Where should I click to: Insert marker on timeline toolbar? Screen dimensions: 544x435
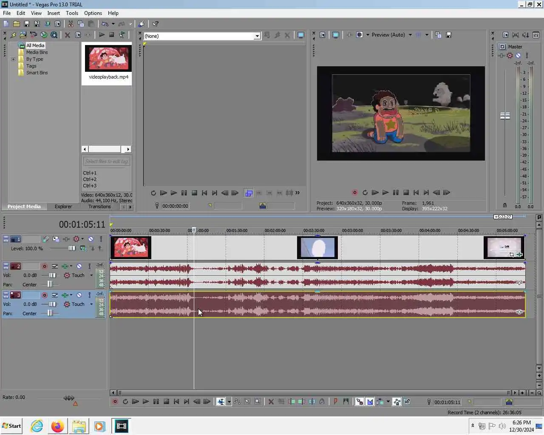tap(335, 401)
